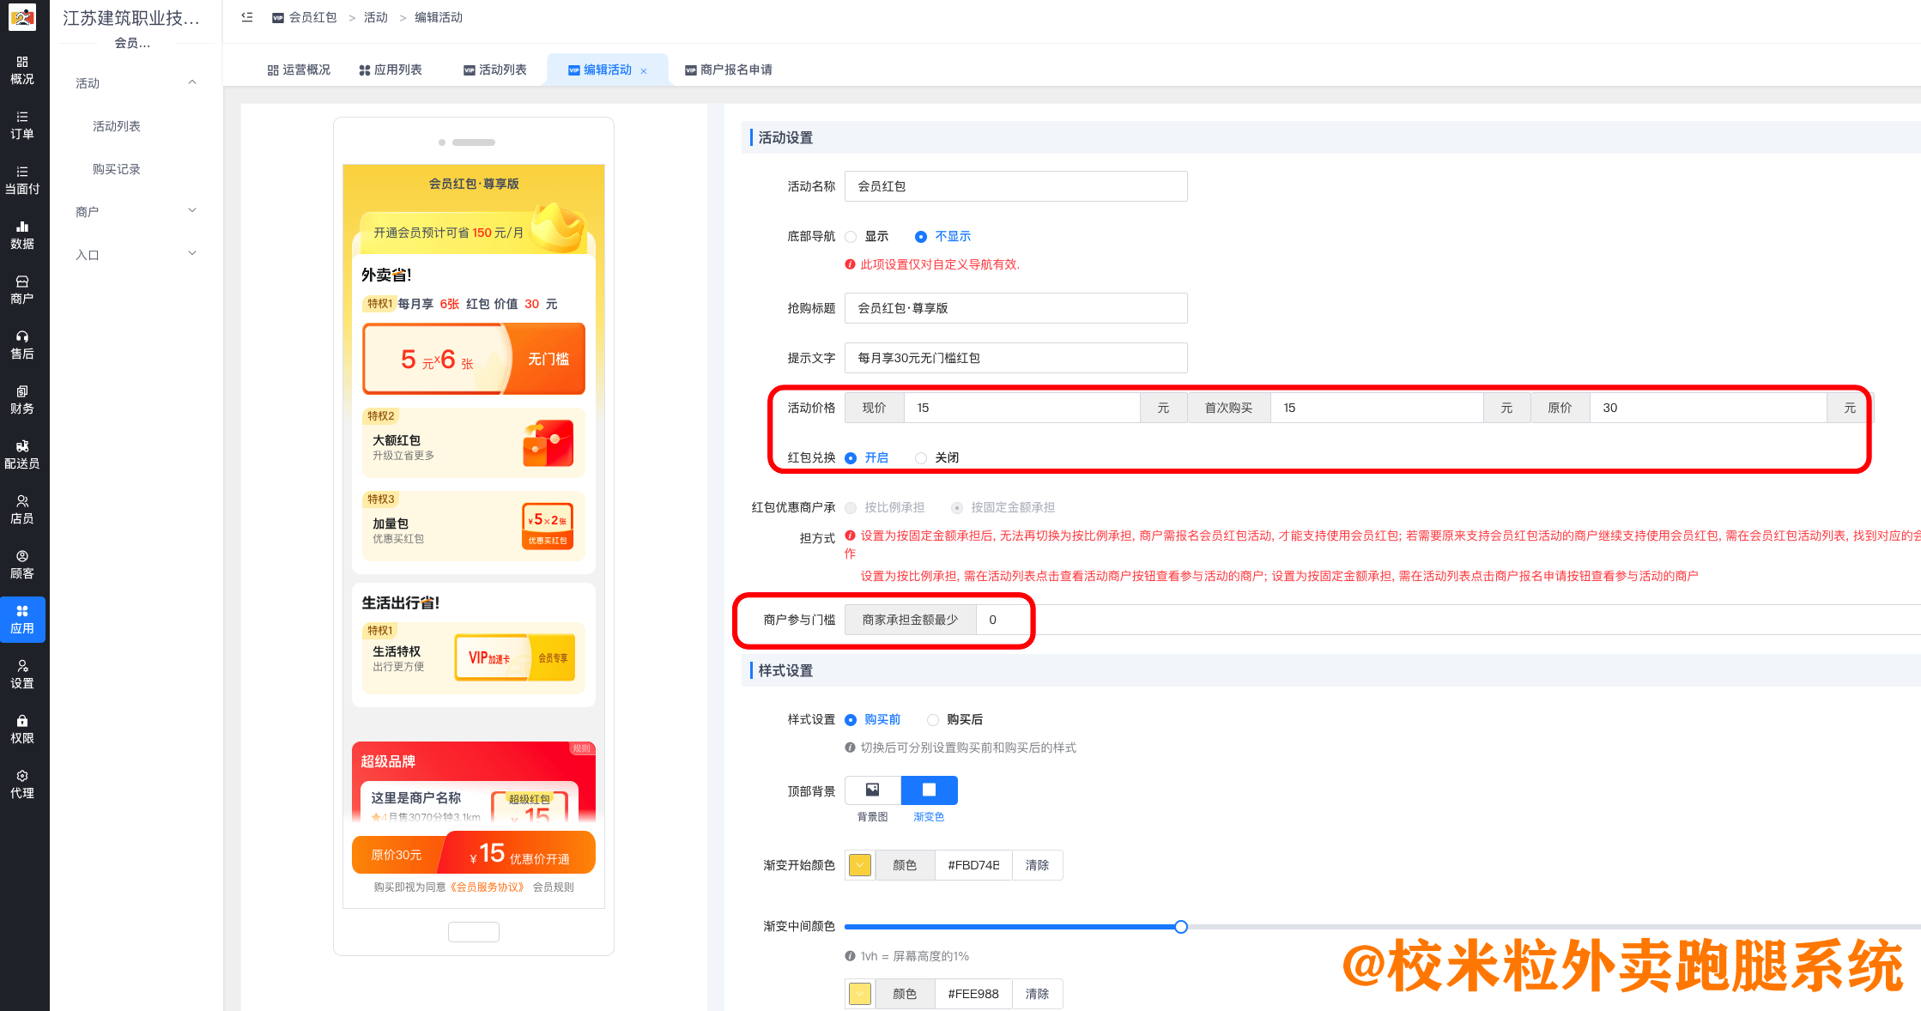Go to the 财务 section
The height and width of the screenshot is (1011, 1921).
22,399
